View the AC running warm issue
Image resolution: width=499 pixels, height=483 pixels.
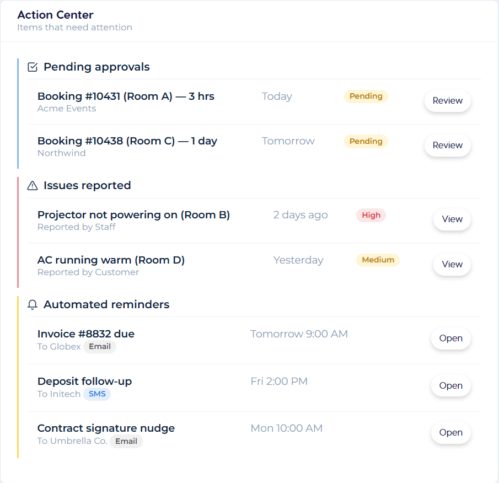click(x=452, y=265)
